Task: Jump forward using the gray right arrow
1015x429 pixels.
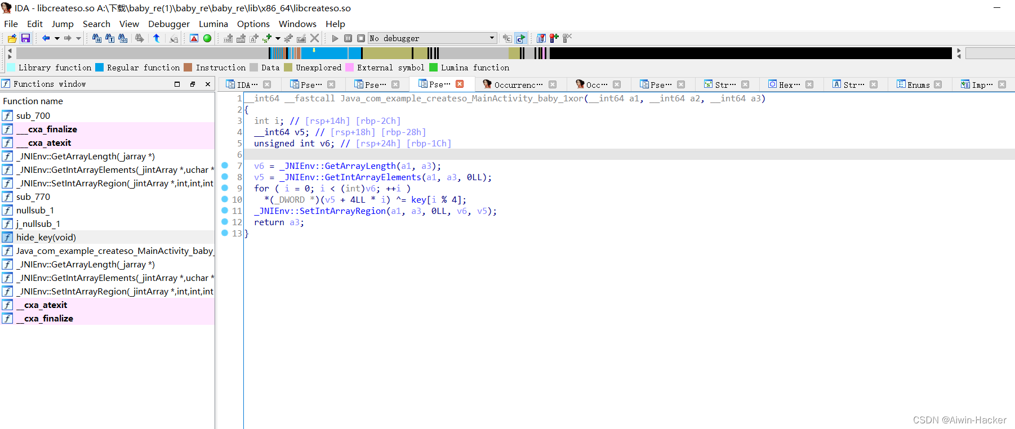Action: [68, 38]
